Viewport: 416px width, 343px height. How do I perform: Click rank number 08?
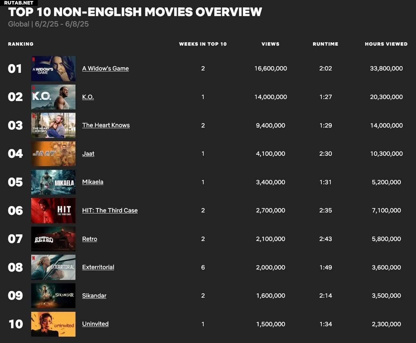15,267
